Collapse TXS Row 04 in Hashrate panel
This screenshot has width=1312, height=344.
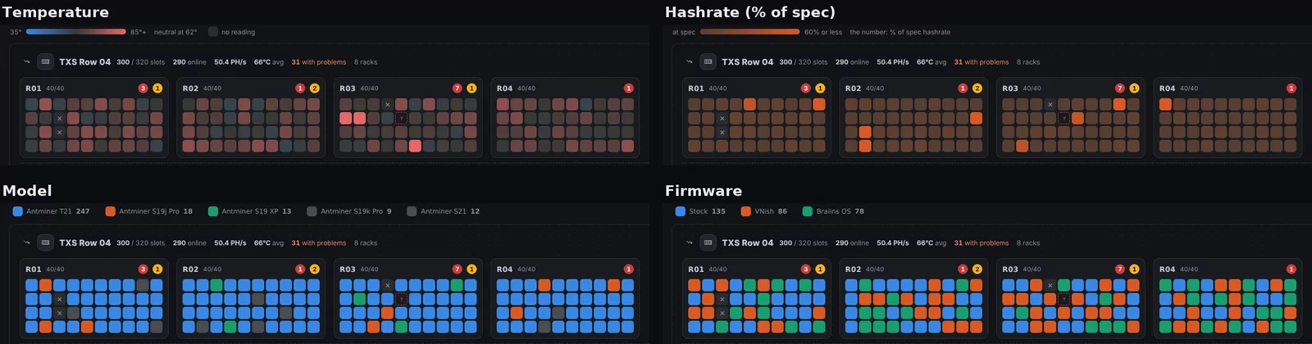[689, 61]
